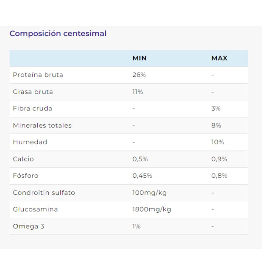Select the 10% humidity maximum value
The height and width of the screenshot is (262, 262).
pyautogui.click(x=217, y=142)
